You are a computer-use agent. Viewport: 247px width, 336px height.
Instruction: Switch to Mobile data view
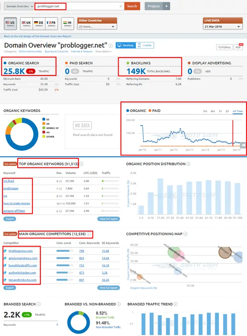point(145,45)
